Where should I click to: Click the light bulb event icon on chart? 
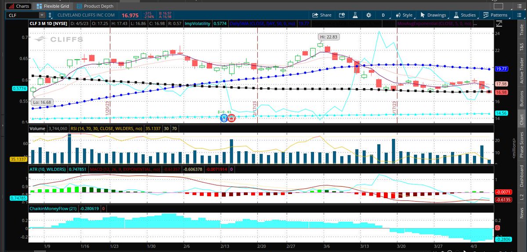[224, 117]
